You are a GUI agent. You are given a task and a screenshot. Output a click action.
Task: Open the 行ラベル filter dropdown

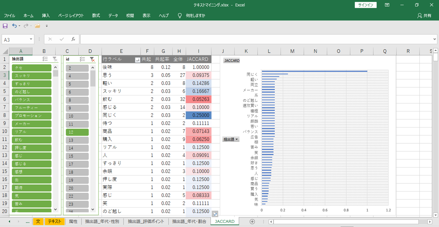click(x=138, y=59)
